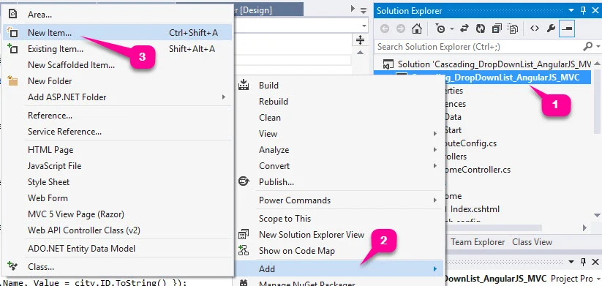The height and width of the screenshot is (286, 602).
Task: Choose Build from the project context menu
Action: click(x=340, y=86)
